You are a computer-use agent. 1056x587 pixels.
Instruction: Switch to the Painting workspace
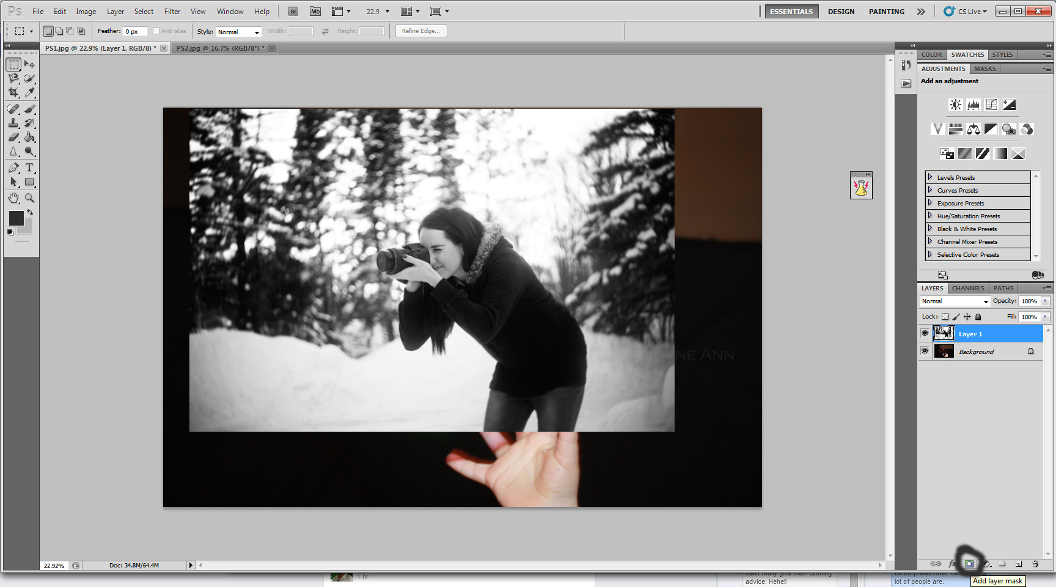click(x=887, y=12)
